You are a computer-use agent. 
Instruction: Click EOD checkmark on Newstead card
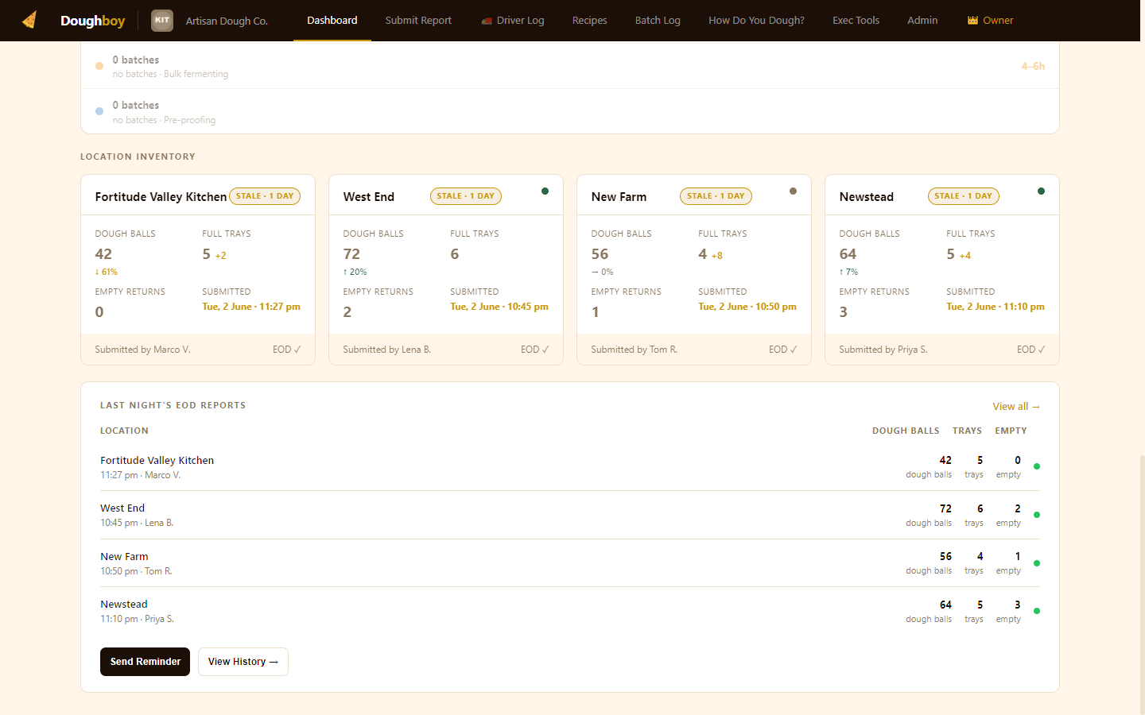click(1030, 350)
